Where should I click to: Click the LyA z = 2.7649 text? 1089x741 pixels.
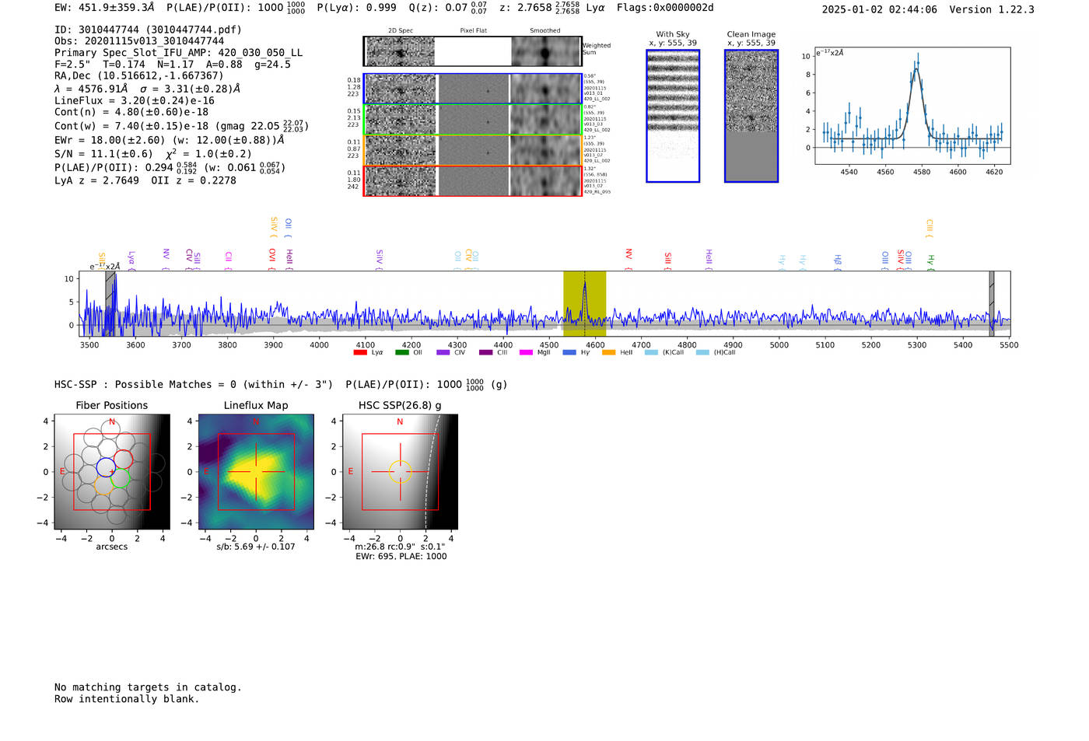(96, 180)
